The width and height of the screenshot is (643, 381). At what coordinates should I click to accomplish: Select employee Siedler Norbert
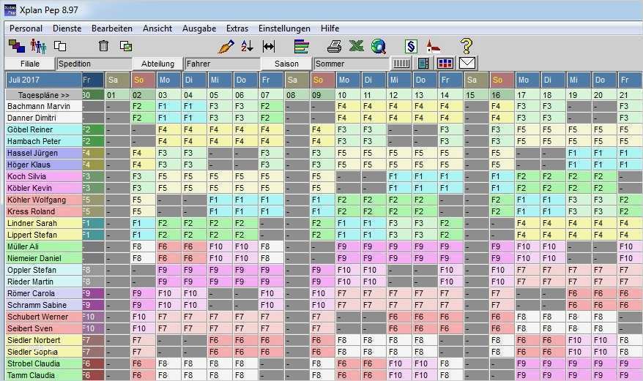click(x=43, y=340)
